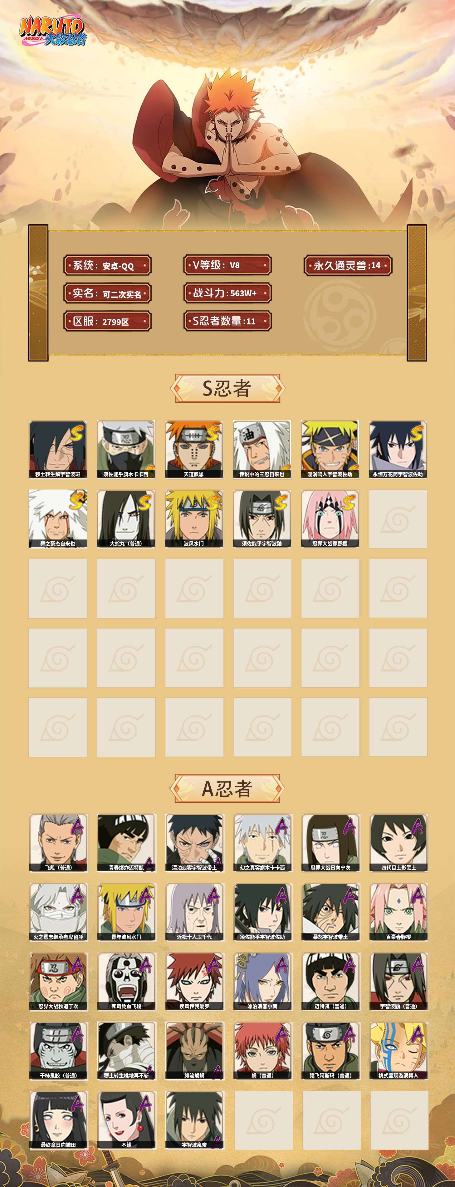Open the 须佐能乎旗木卡卡西 ninja portrait

126,449
